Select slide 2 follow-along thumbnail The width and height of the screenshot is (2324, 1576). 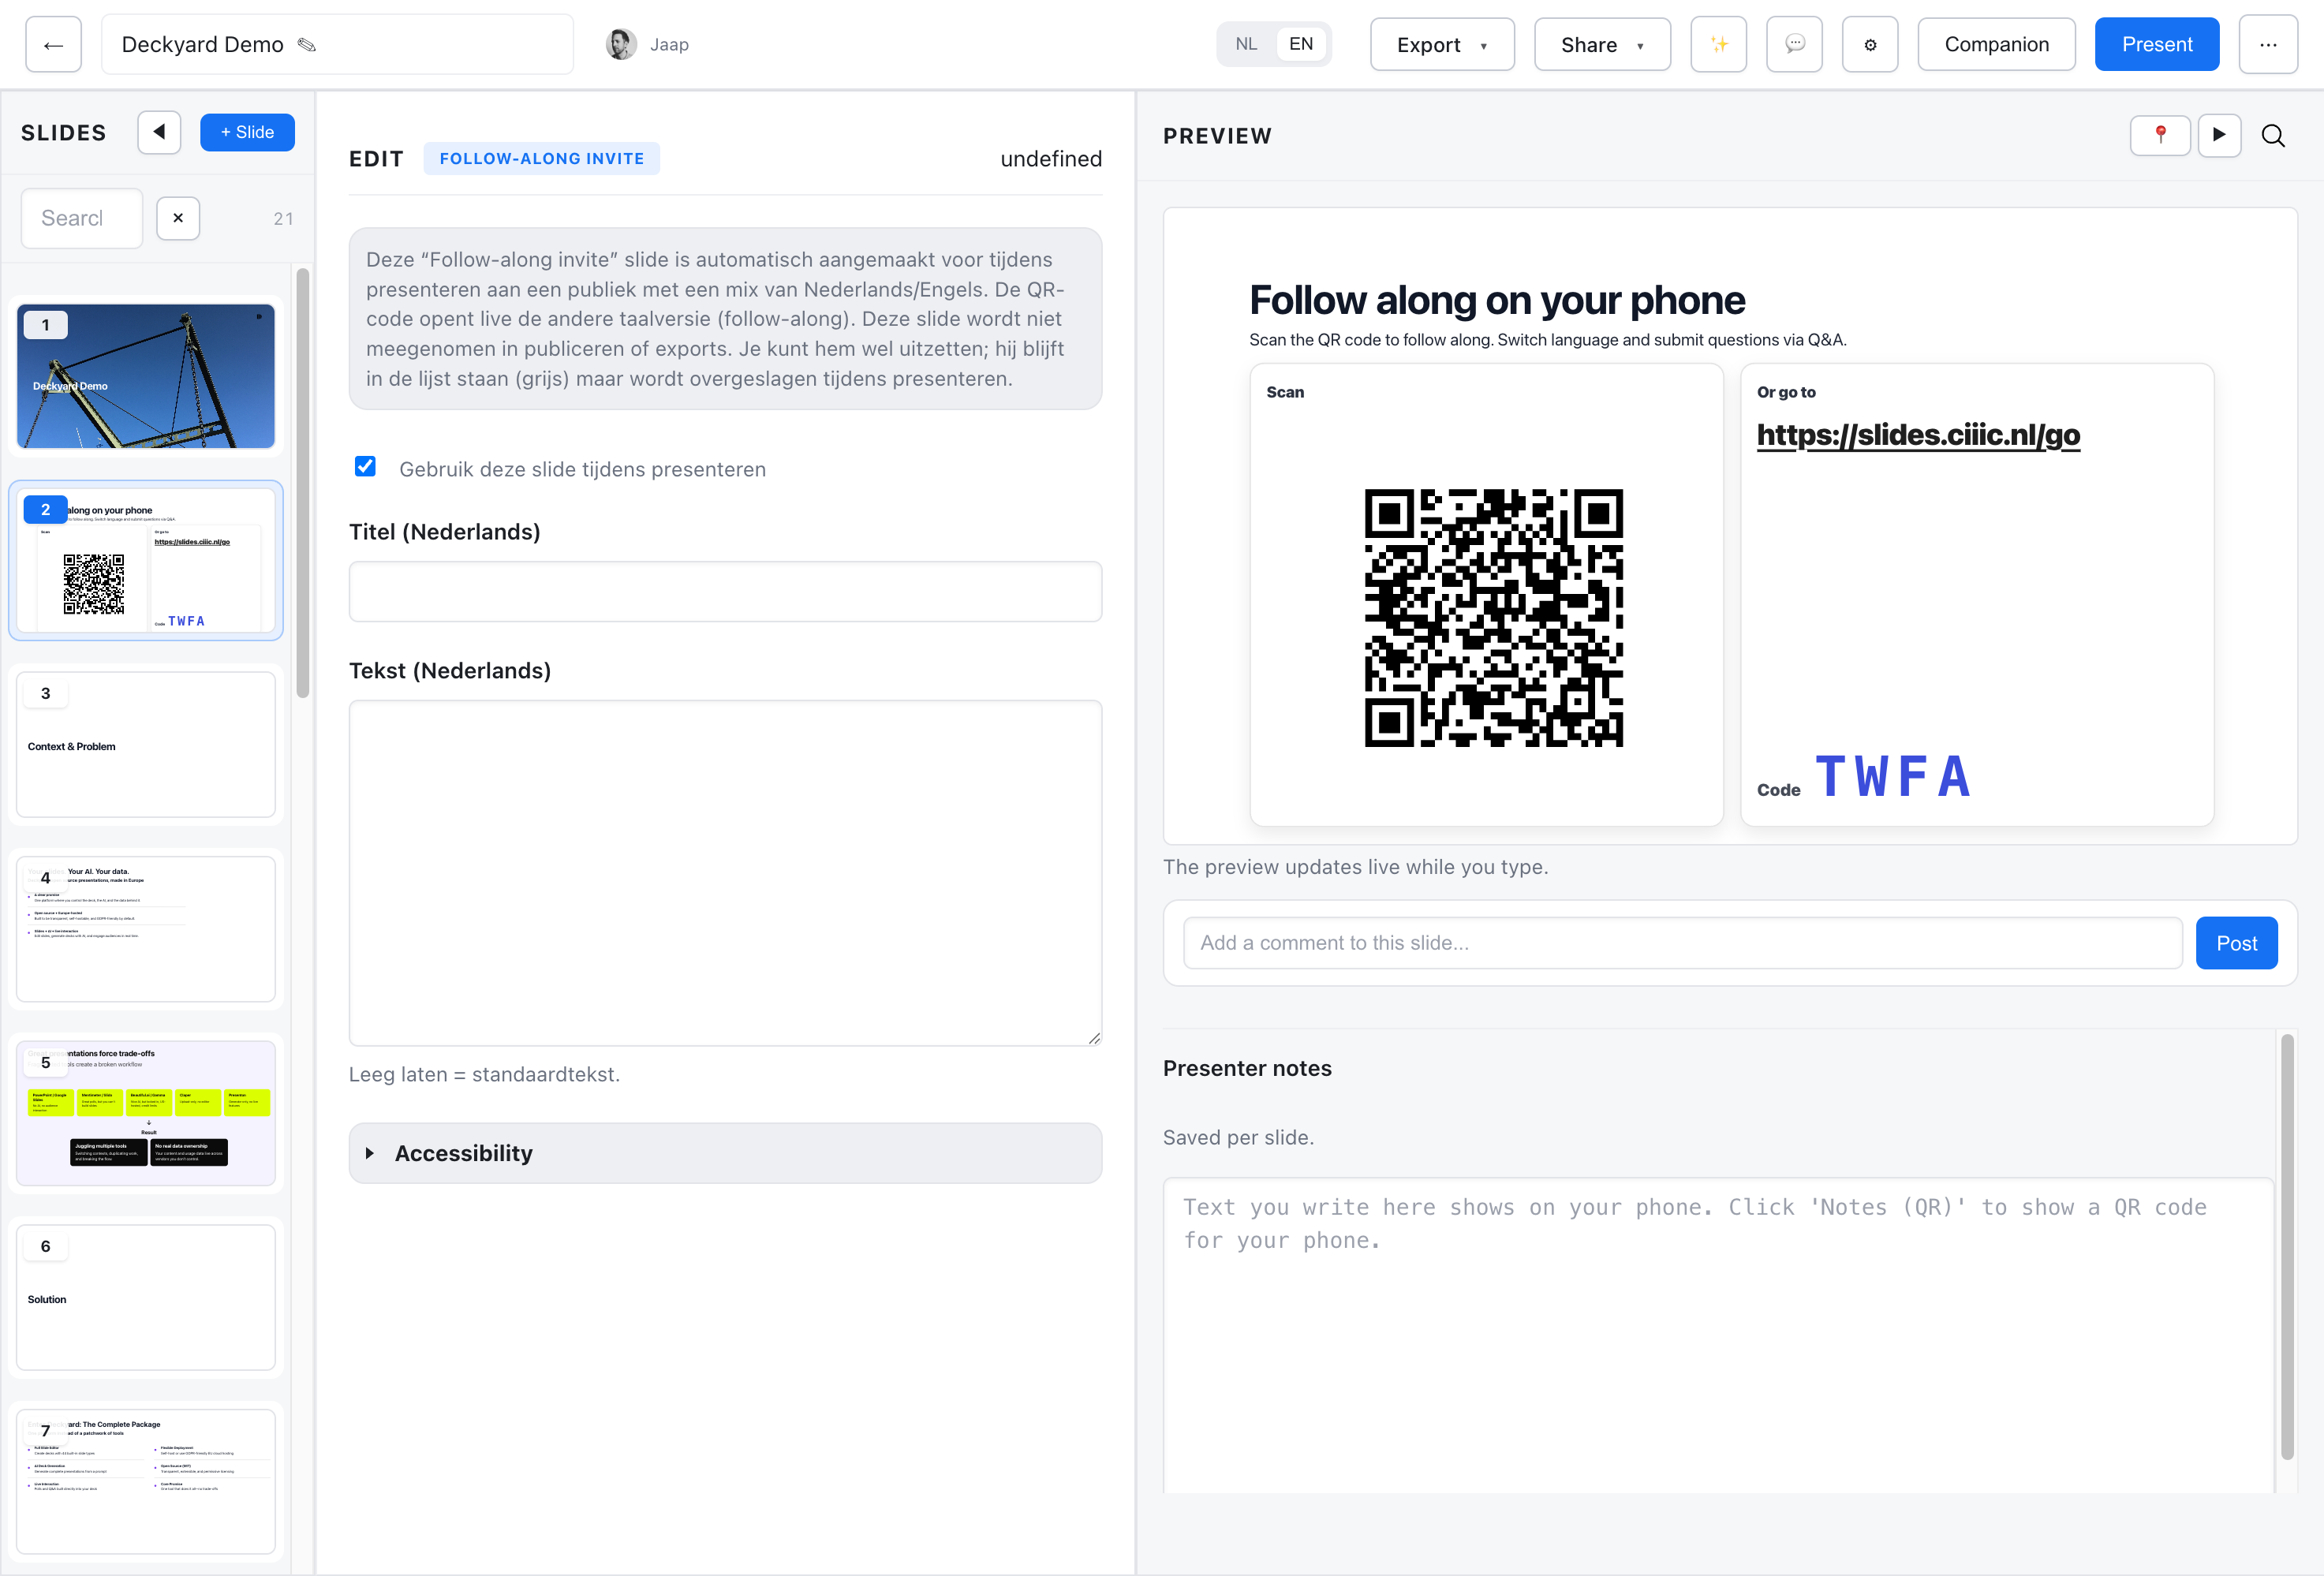tap(146, 560)
